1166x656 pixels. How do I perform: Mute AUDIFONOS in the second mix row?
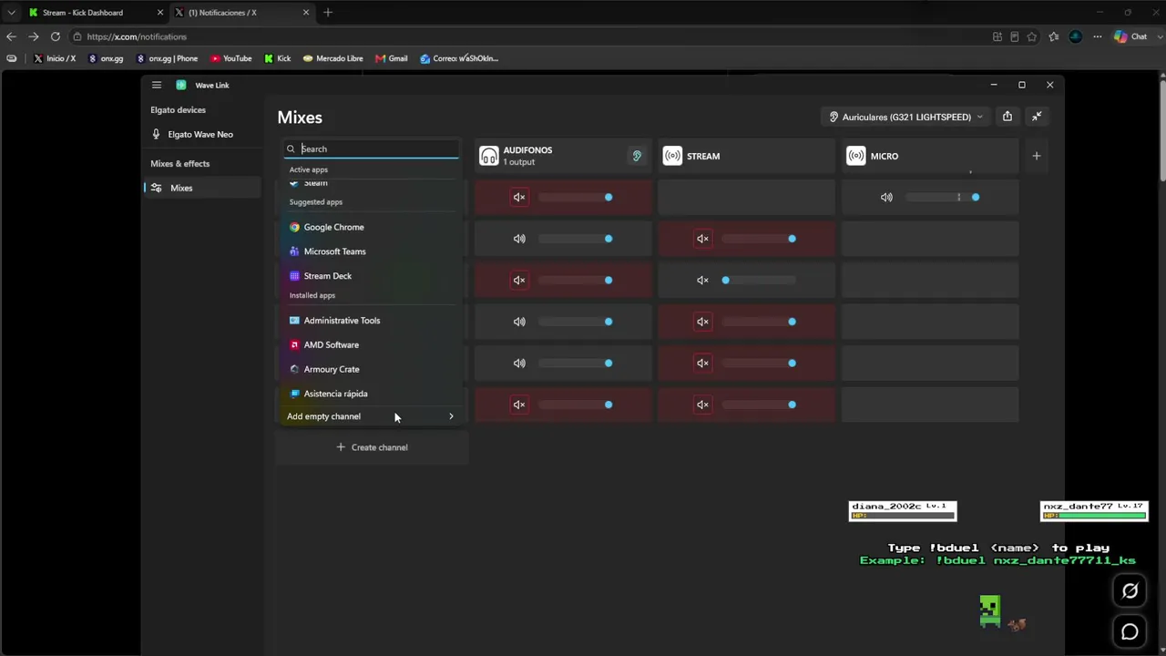coord(519,239)
